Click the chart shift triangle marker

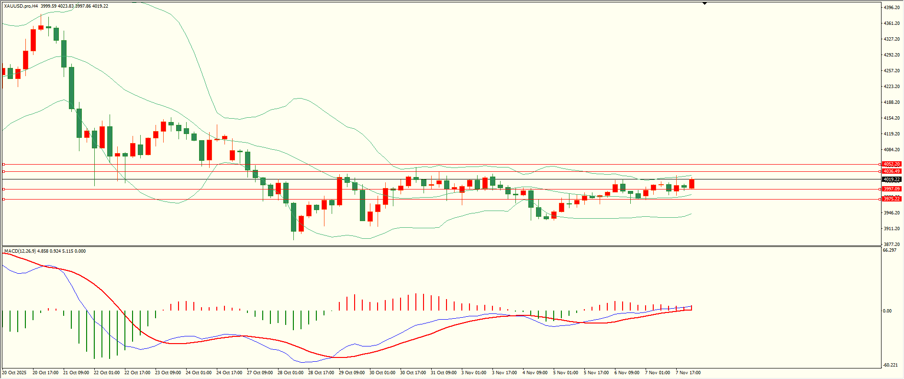point(704,3)
